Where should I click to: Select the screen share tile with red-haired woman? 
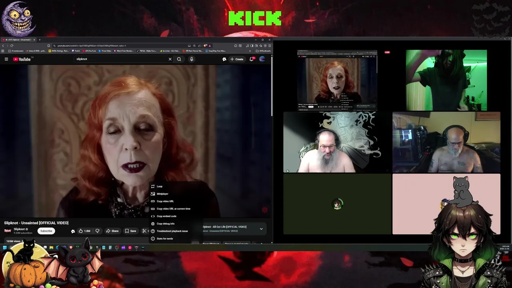[x=337, y=80]
